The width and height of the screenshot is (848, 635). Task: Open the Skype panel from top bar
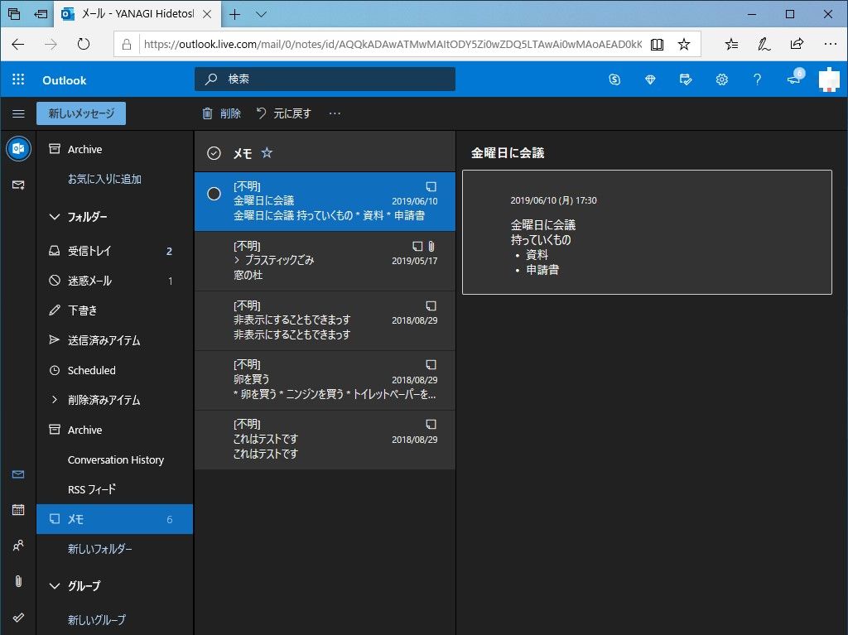pyautogui.click(x=614, y=79)
